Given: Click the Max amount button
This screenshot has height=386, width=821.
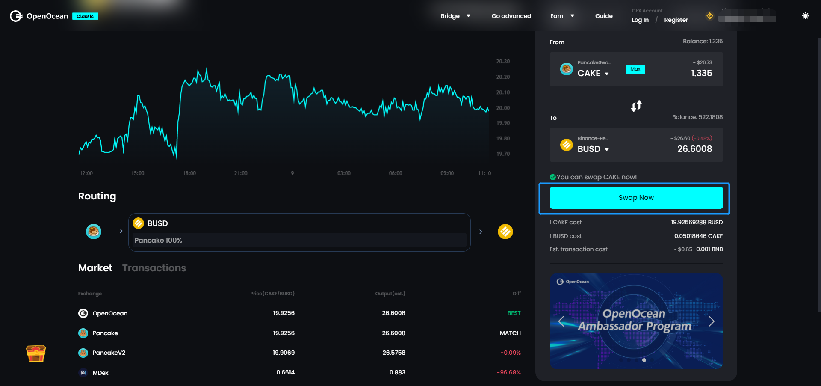Looking at the screenshot, I should pos(635,69).
